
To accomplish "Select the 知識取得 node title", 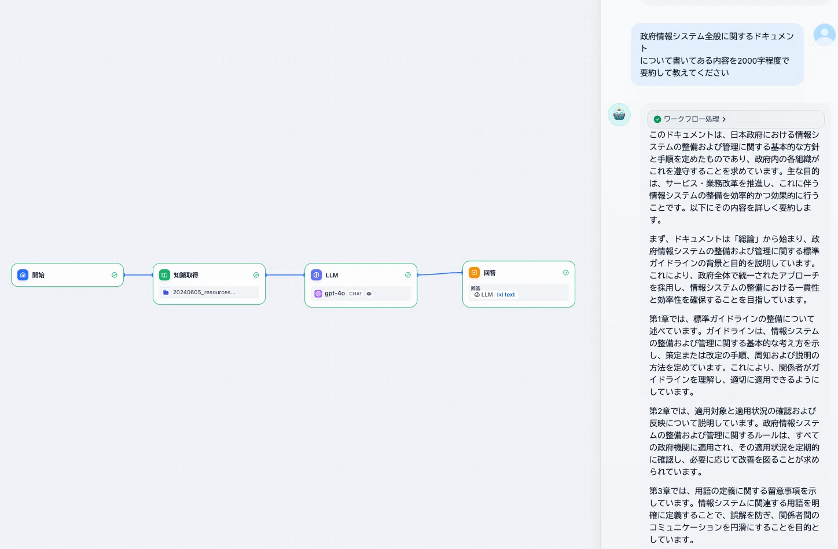I will click(186, 275).
